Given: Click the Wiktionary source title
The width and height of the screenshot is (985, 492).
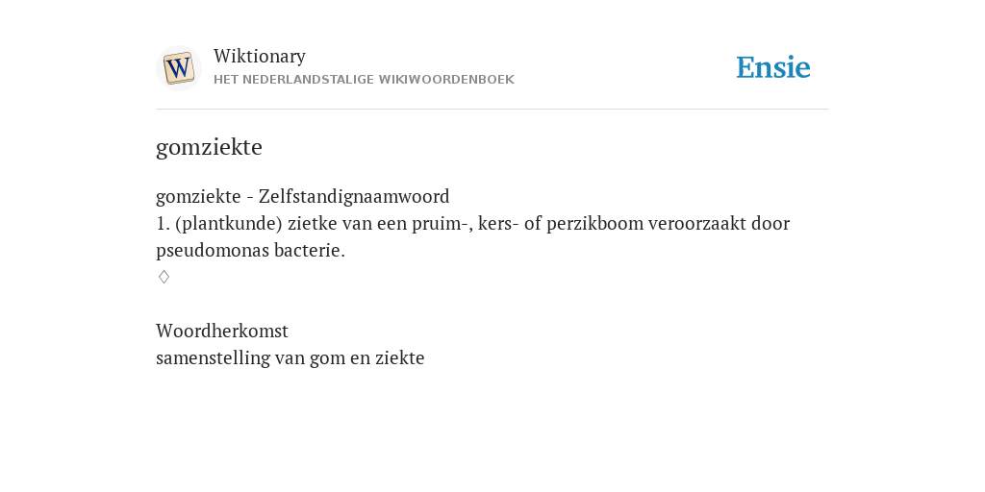Looking at the screenshot, I should (260, 56).
